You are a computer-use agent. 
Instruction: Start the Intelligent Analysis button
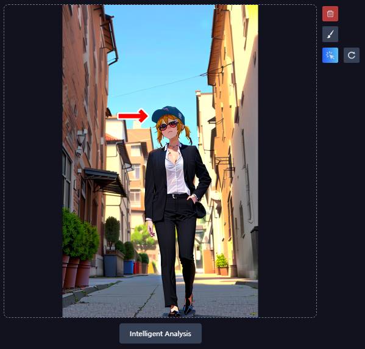click(x=160, y=333)
